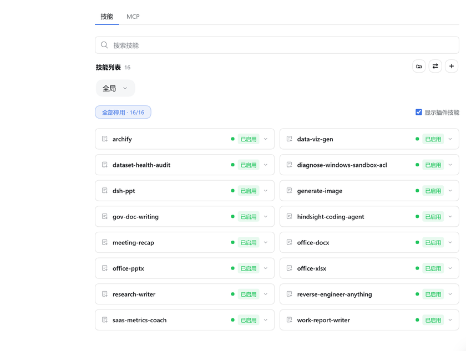
Task: Expand the office-pptx row chevron
Action: tap(266, 268)
